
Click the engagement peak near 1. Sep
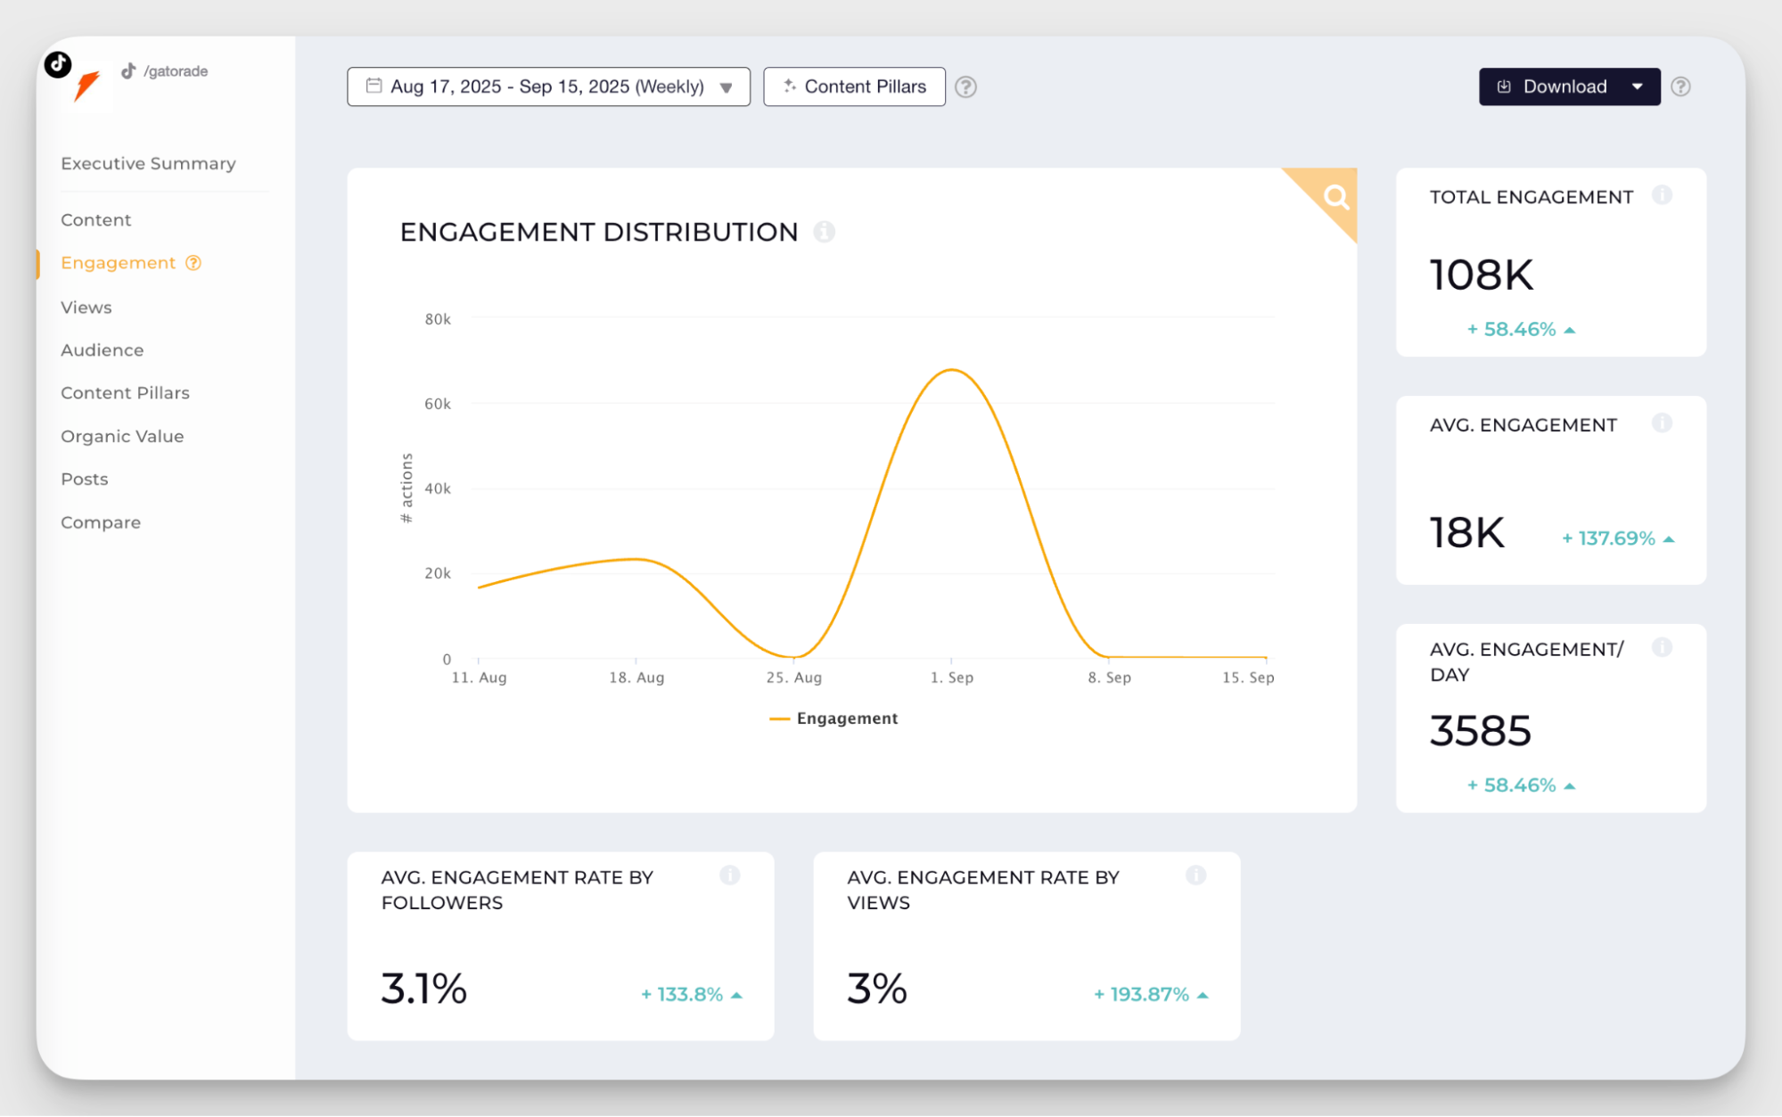coord(951,370)
